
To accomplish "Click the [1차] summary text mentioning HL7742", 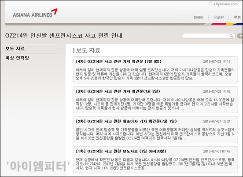I will click(x=155, y=164).
